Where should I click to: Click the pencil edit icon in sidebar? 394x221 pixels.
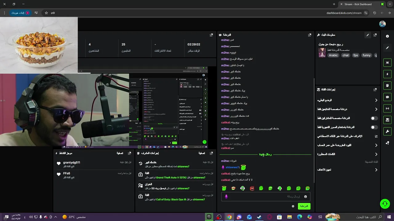pos(387,48)
